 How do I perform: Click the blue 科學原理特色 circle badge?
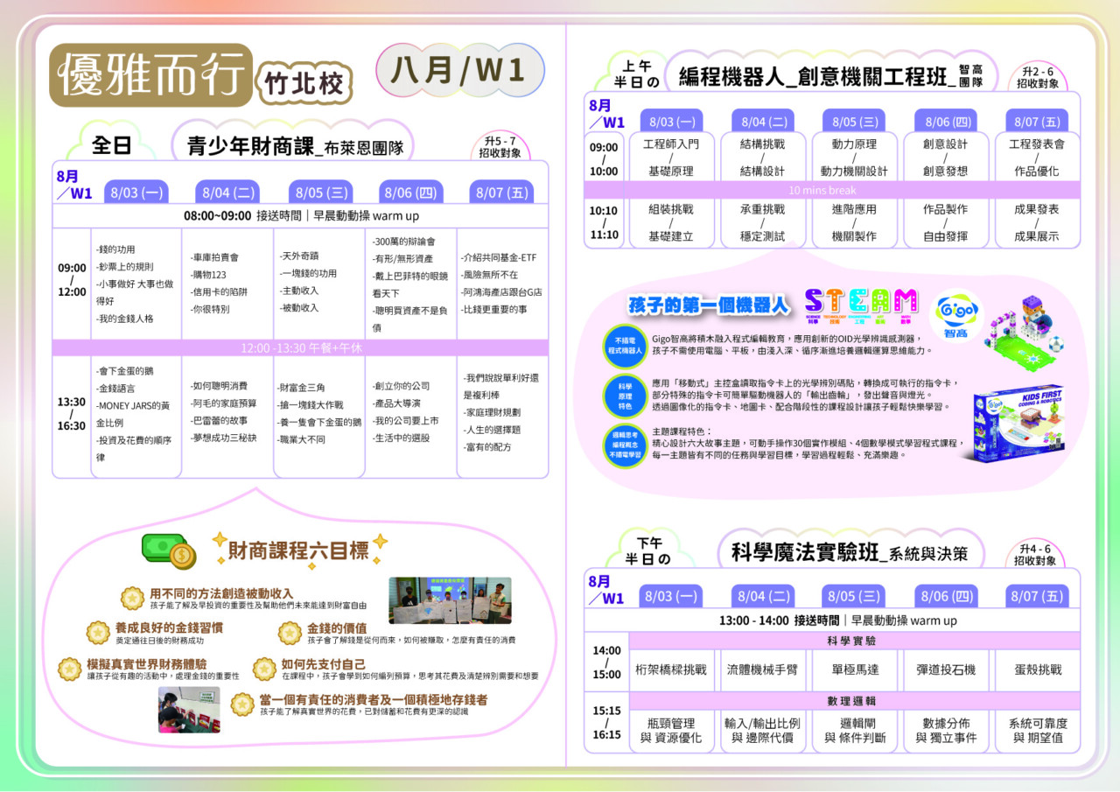(625, 393)
